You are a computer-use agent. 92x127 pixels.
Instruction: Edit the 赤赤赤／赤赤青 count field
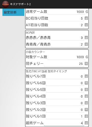[68, 38]
